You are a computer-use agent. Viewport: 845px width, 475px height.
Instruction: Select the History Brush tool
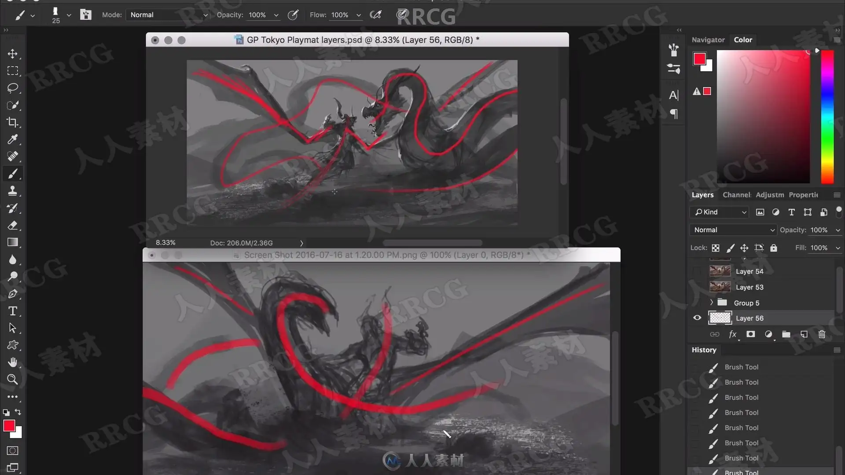12,208
